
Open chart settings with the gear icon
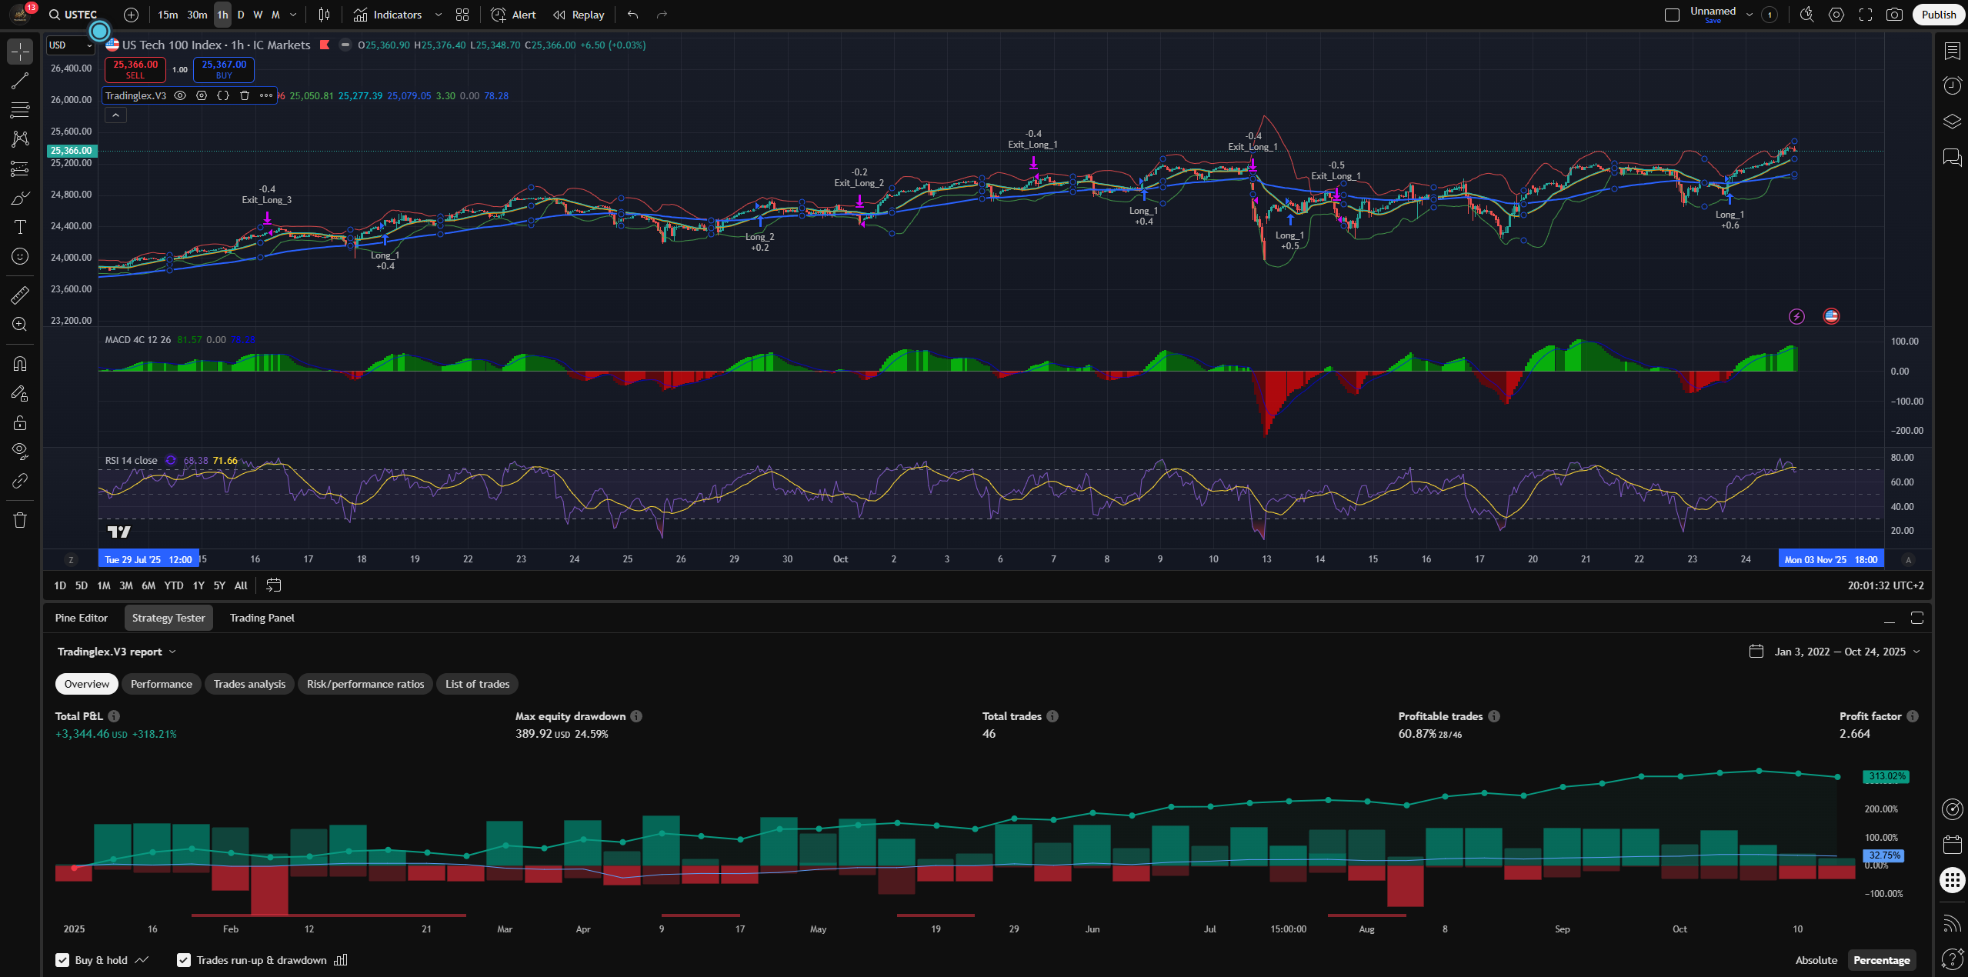tap(1836, 15)
